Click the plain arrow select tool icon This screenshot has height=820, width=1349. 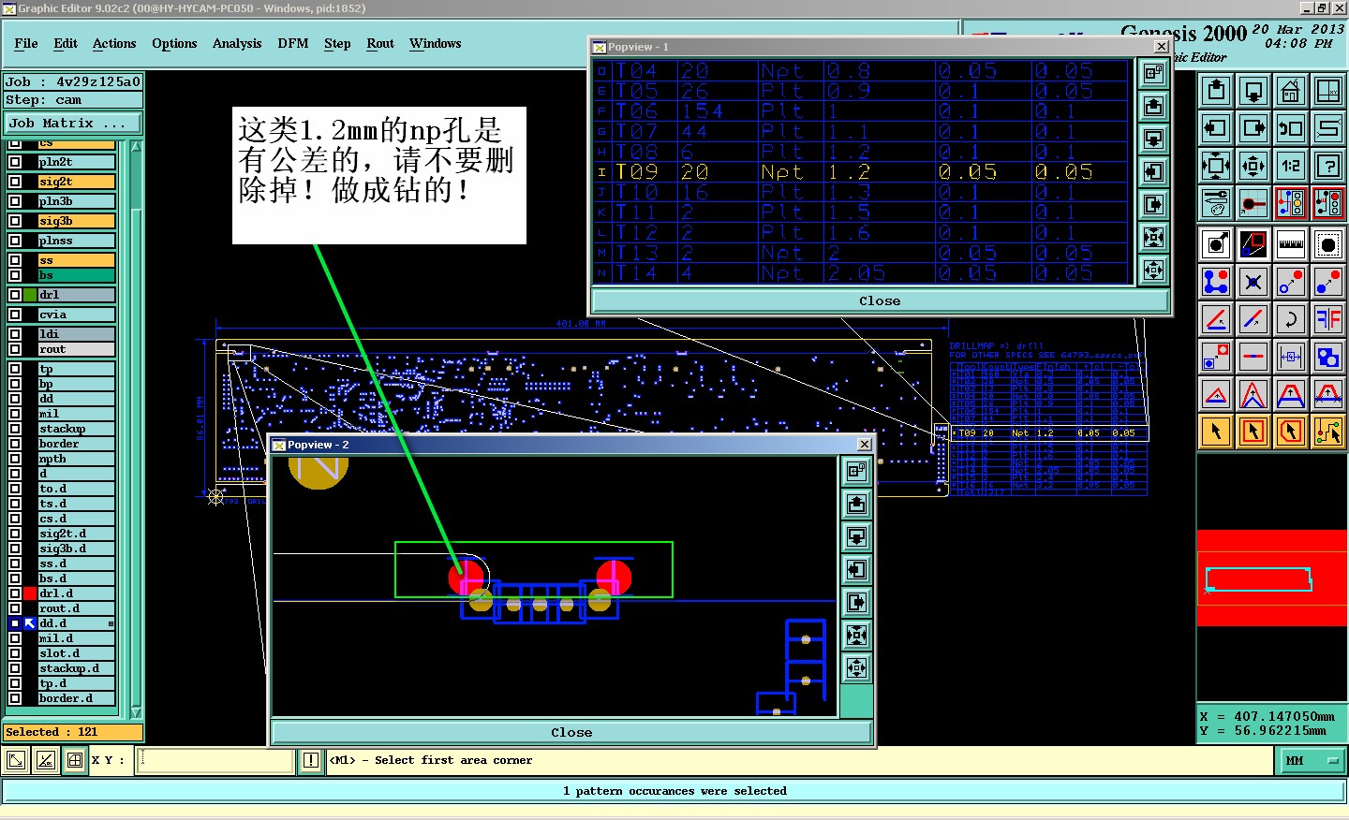(1216, 432)
